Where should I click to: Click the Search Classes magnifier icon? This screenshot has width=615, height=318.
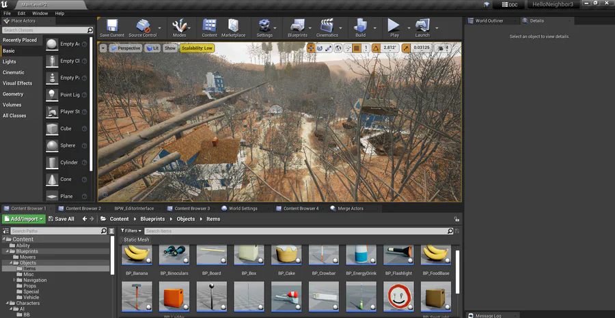pos(90,30)
